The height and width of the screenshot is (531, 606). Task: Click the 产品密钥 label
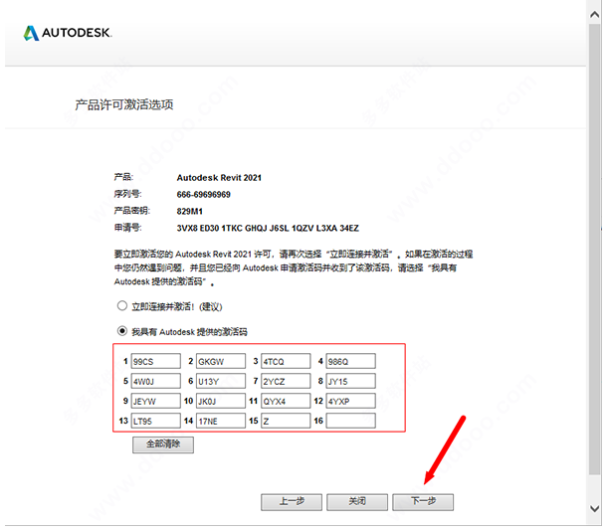[132, 211]
